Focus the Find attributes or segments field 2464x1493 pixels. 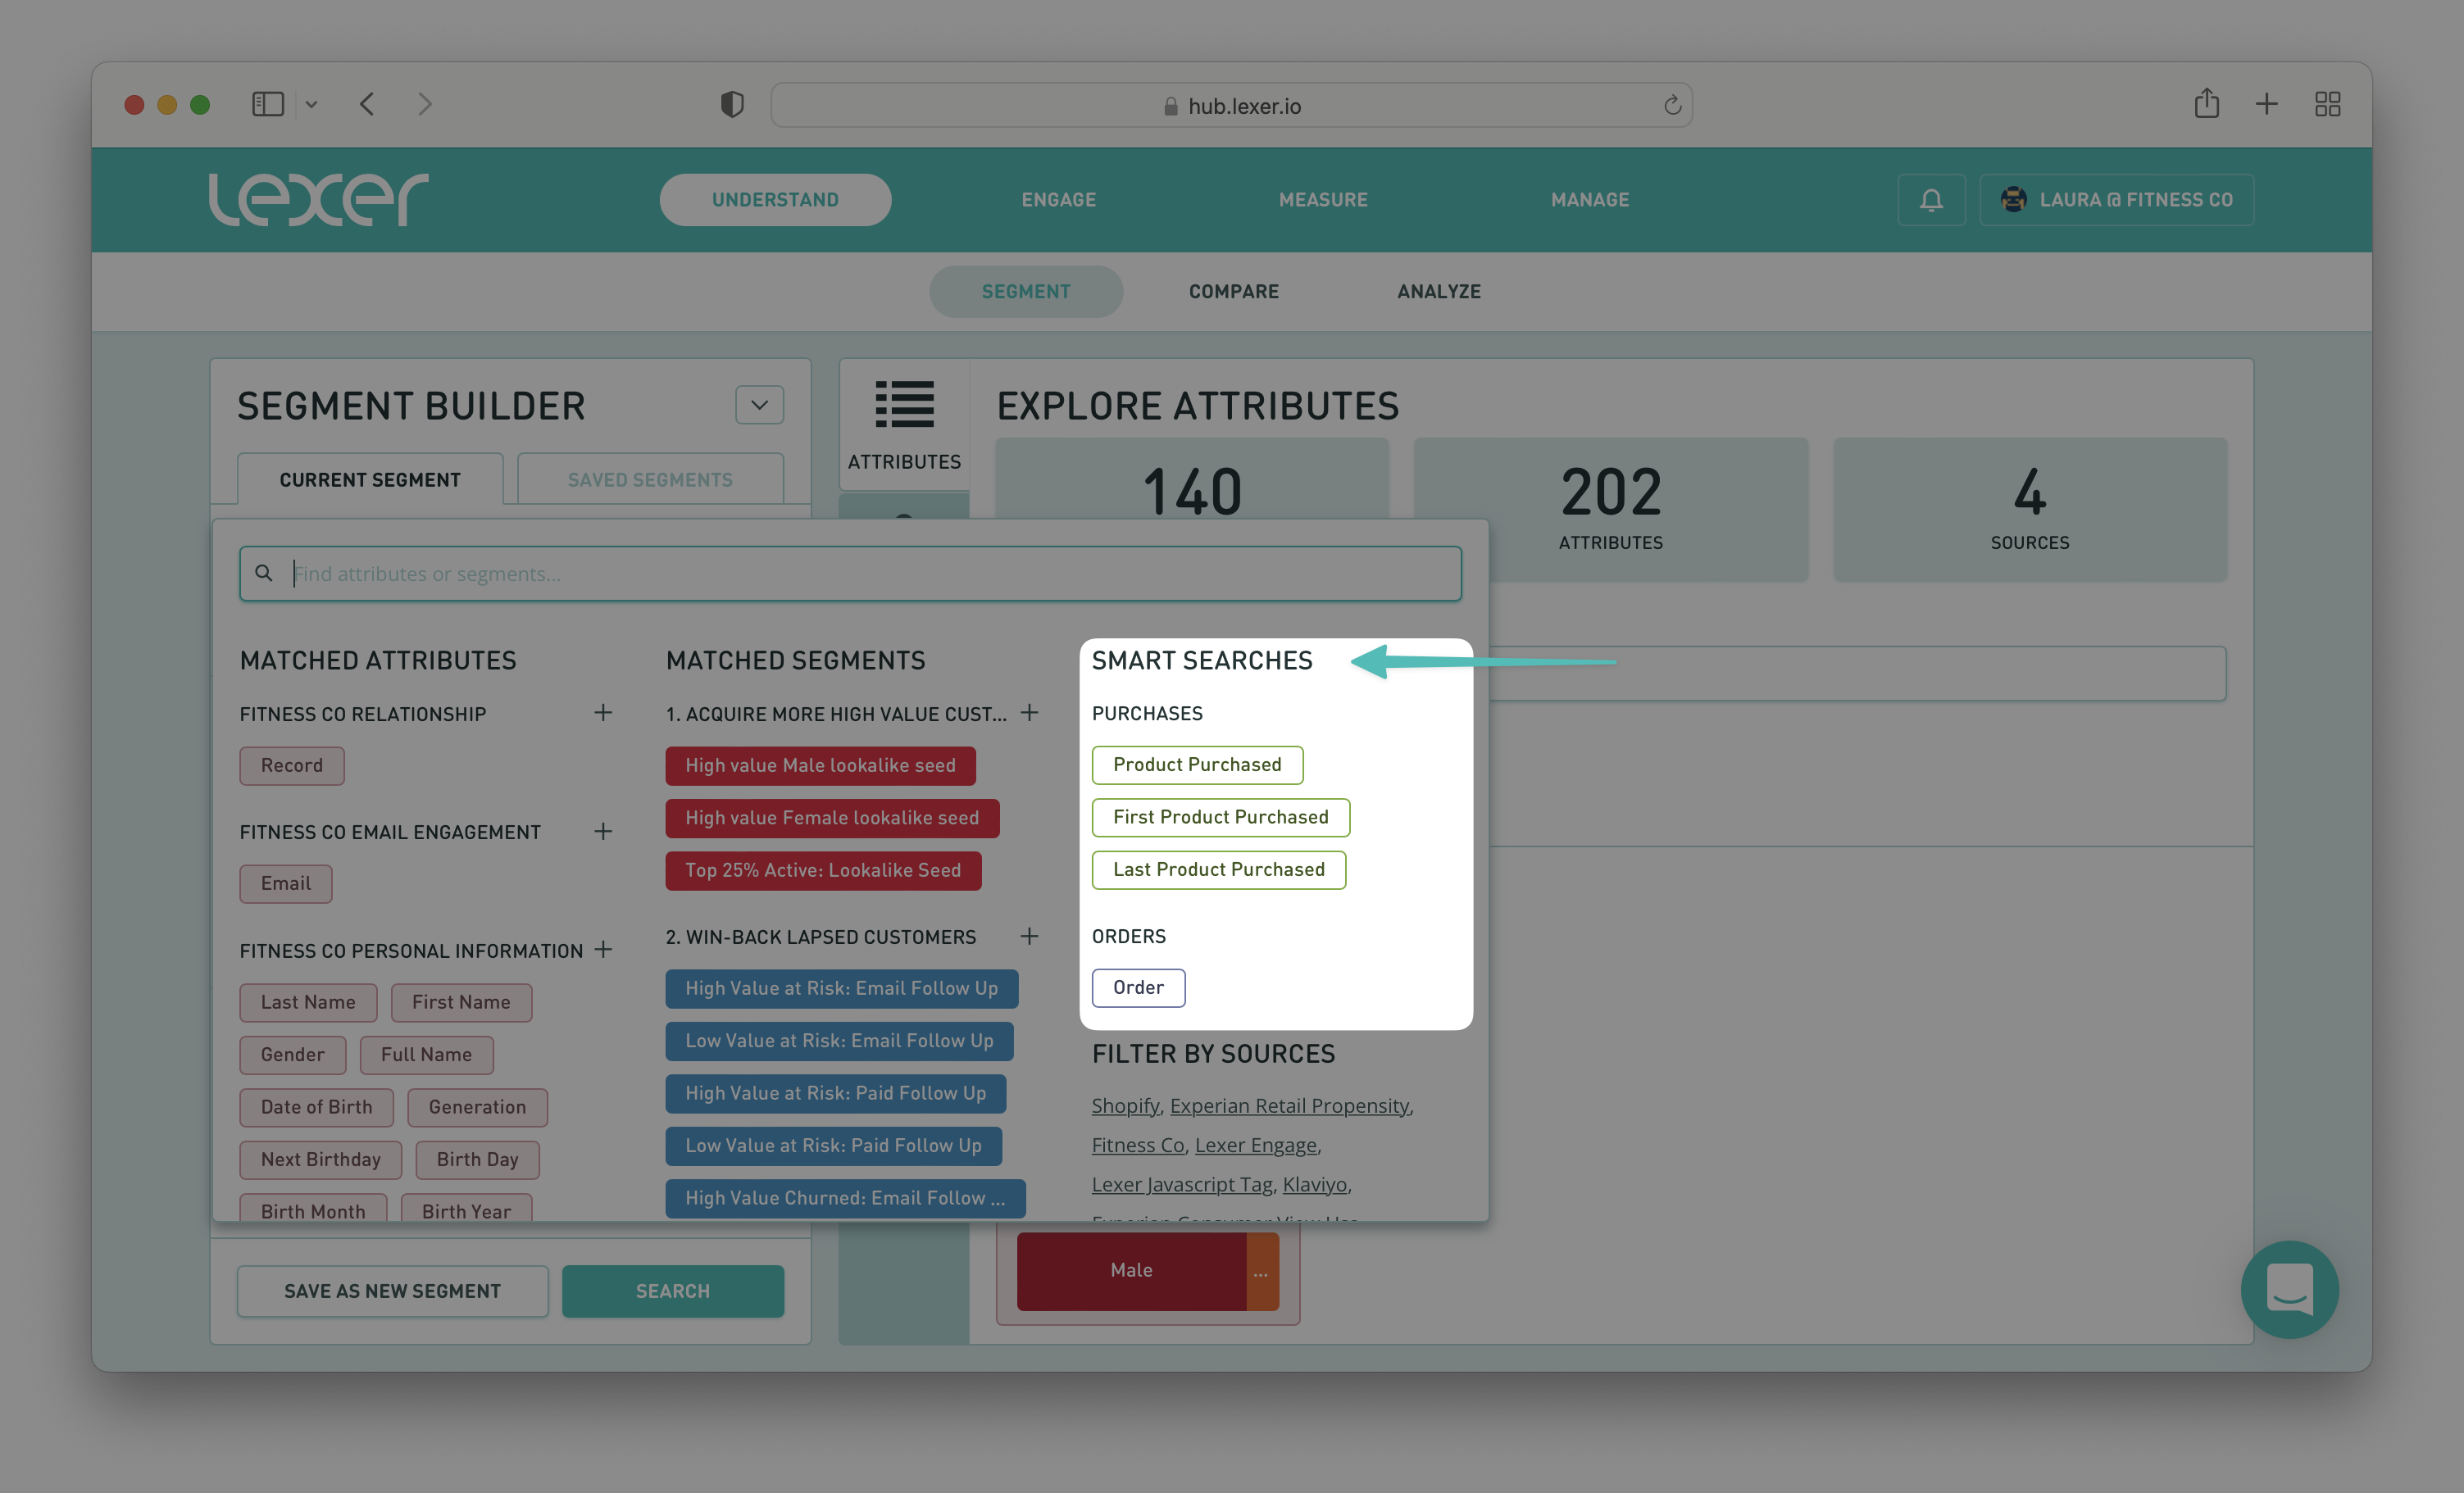(x=850, y=574)
